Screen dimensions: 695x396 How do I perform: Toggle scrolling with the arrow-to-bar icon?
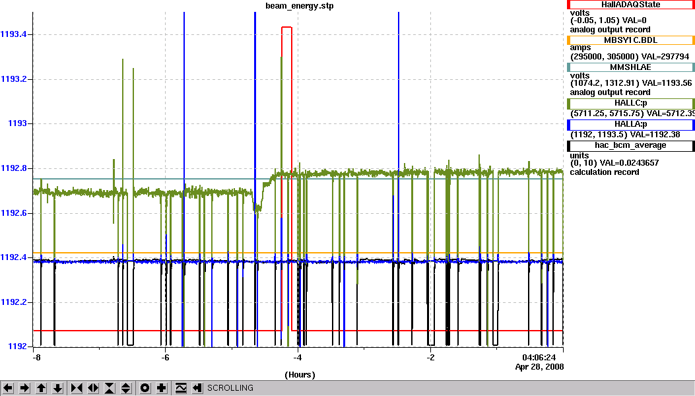[x=197, y=388]
